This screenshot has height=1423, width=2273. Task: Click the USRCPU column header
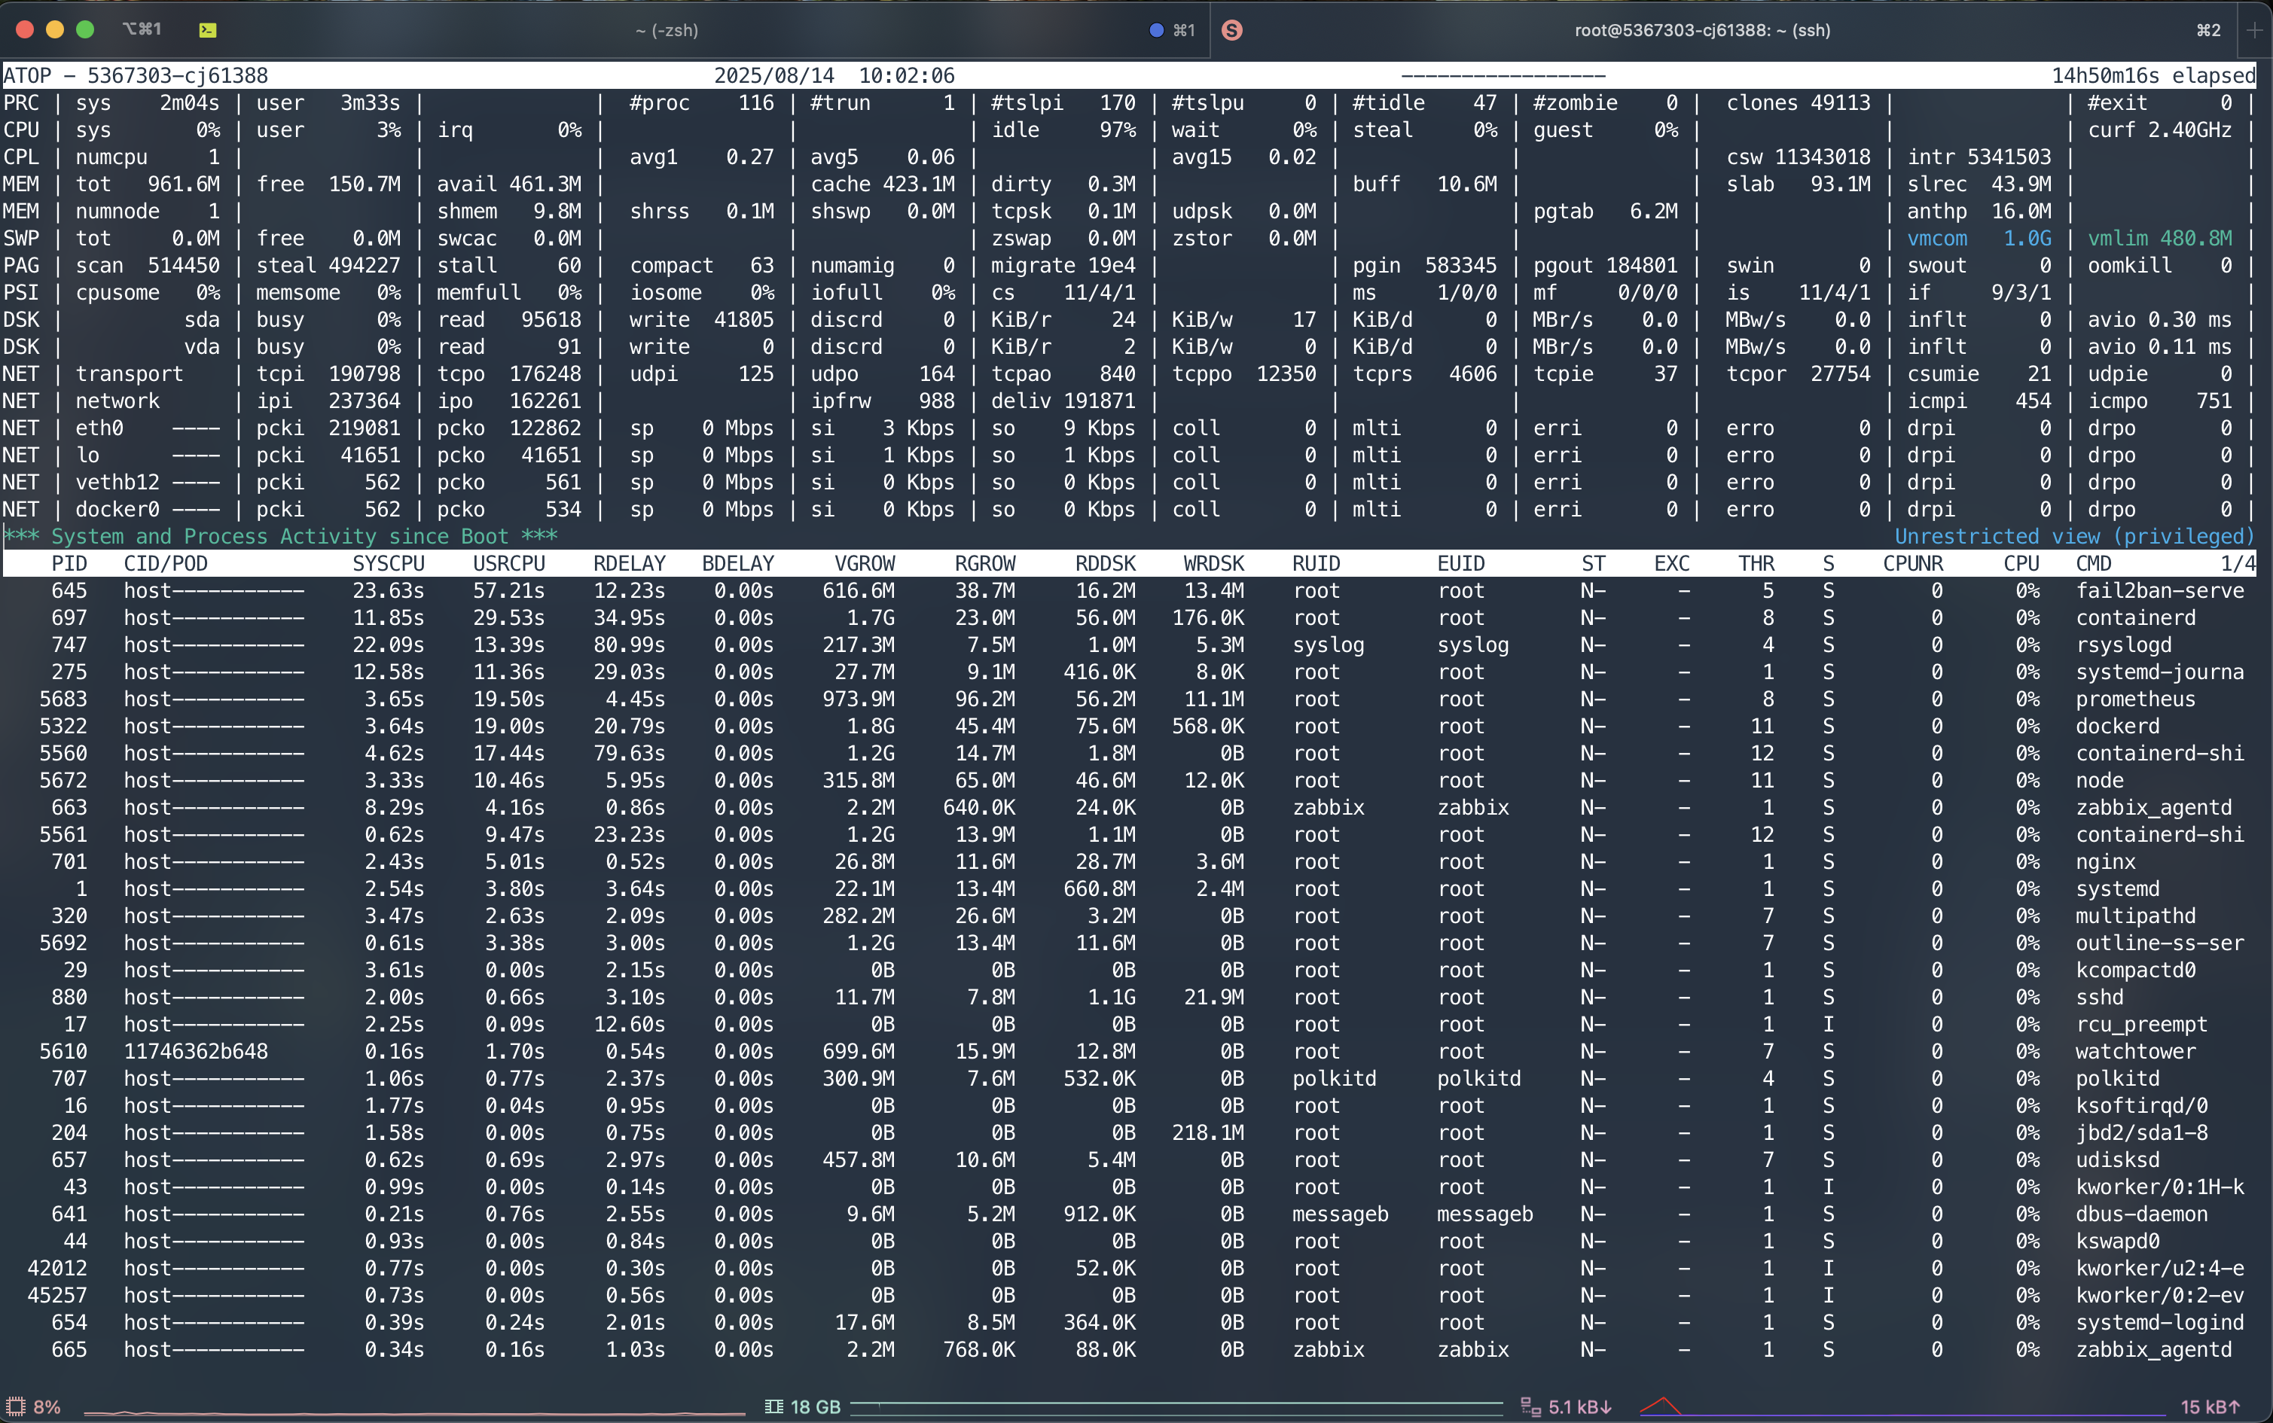(x=509, y=564)
